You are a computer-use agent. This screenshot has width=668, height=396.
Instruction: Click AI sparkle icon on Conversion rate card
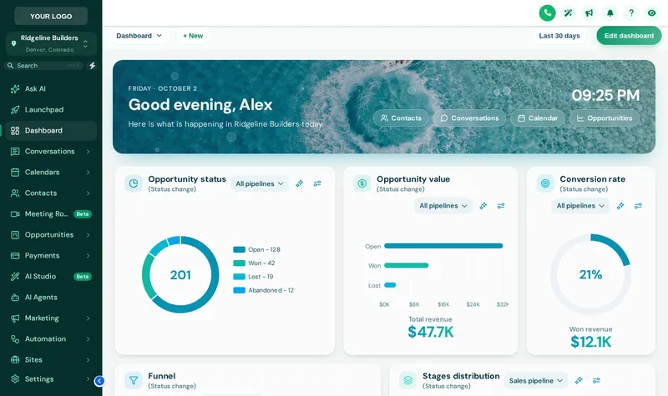coord(620,206)
